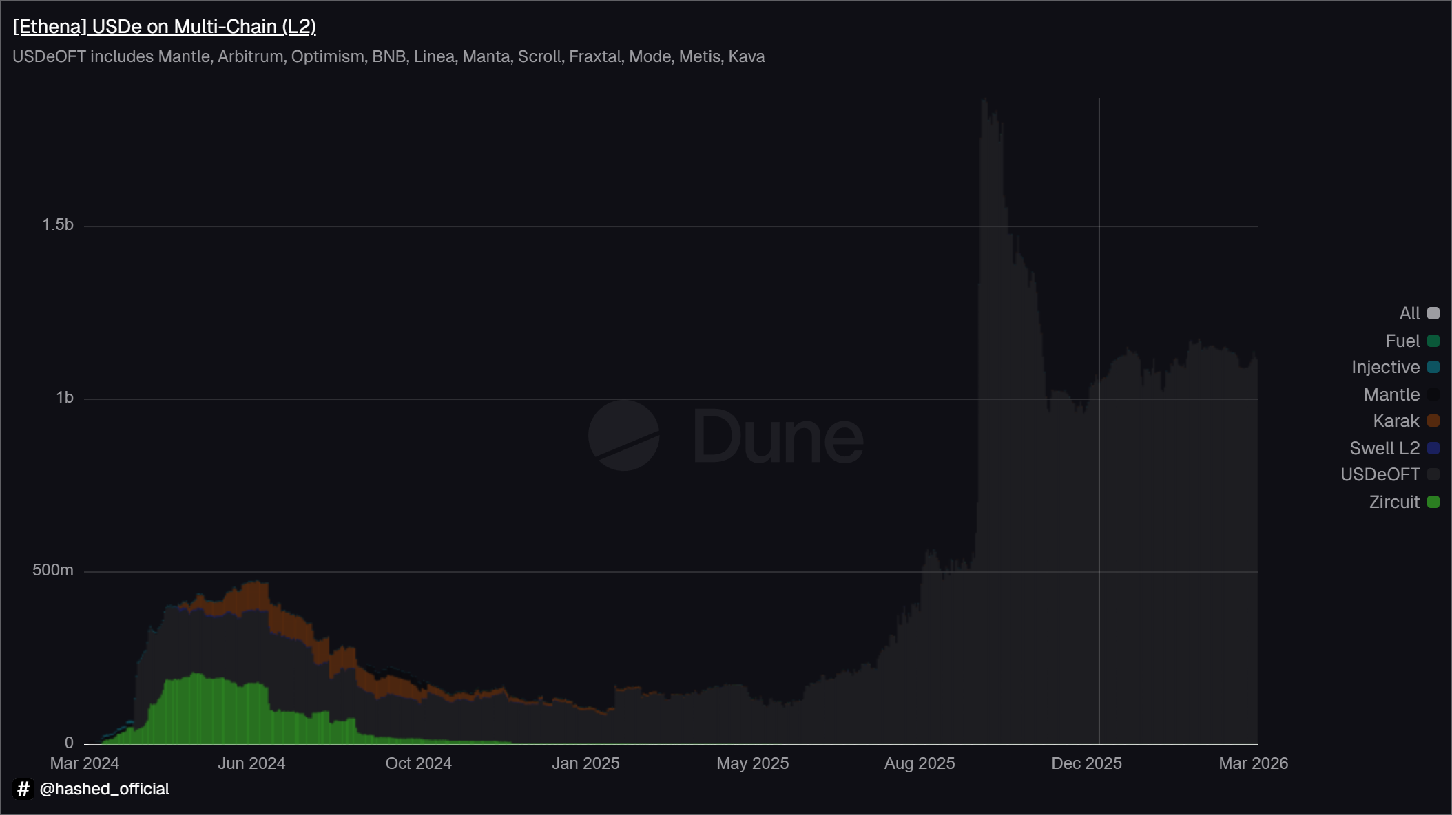The height and width of the screenshot is (815, 1452).
Task: Toggle the Fuel series label in legend
Action: click(x=1402, y=341)
